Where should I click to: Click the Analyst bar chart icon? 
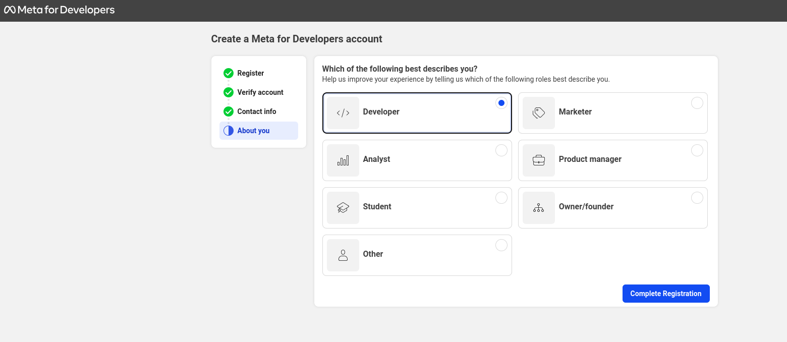click(343, 160)
